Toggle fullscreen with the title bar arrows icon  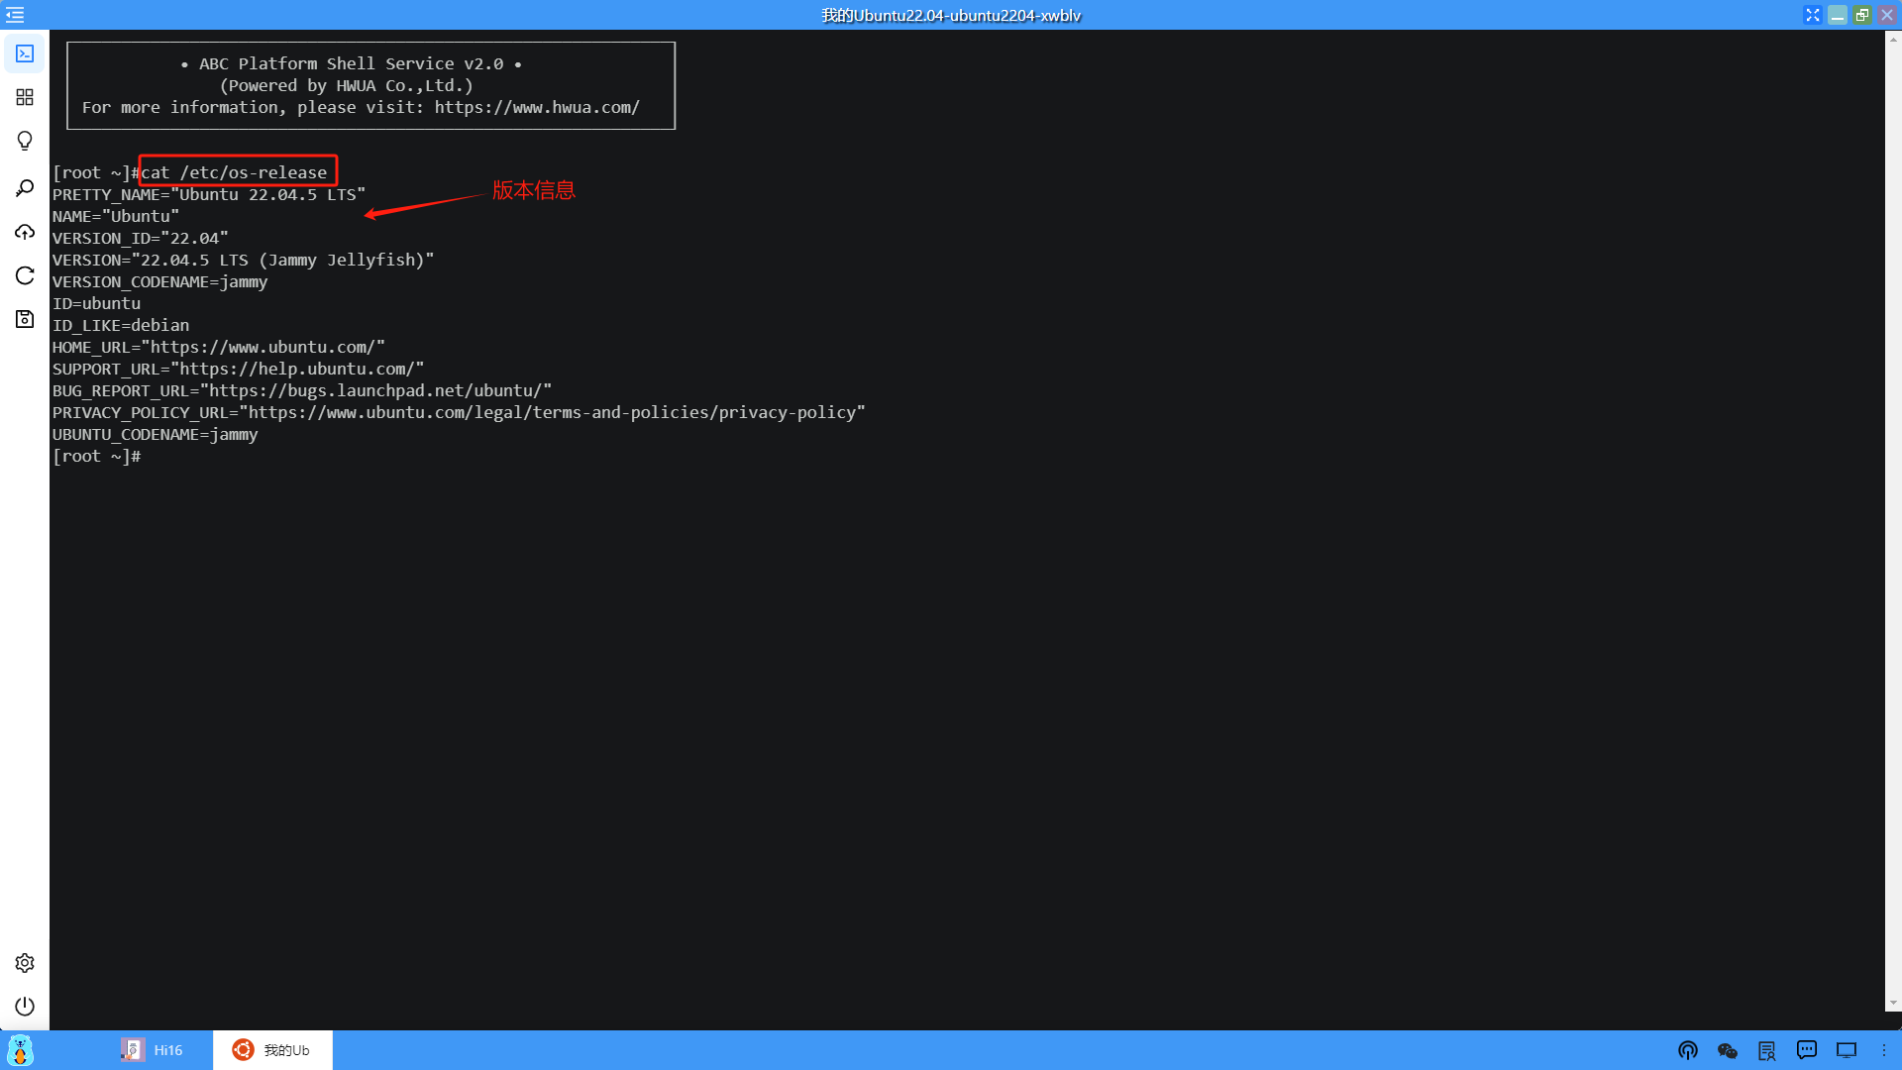tap(1813, 15)
